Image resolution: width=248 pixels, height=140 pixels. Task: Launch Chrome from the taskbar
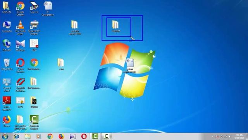[50, 136]
